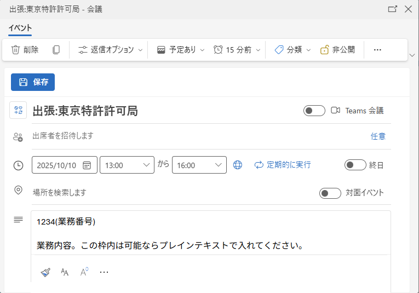Click the duplicate event copy icon
The image size is (419, 293).
pos(56,50)
